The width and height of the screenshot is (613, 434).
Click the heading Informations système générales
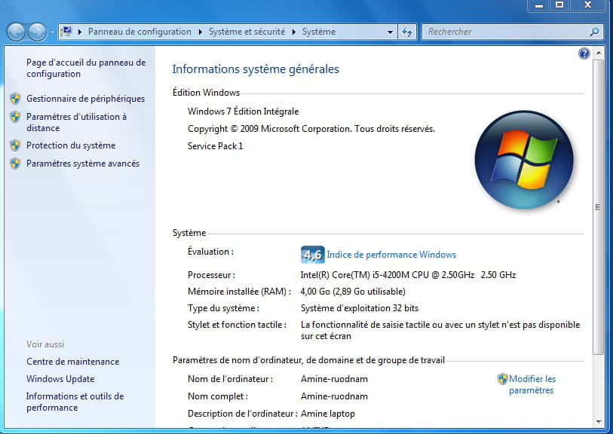tap(256, 69)
